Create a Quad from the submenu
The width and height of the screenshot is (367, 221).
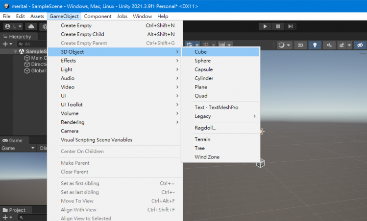pyautogui.click(x=220, y=96)
